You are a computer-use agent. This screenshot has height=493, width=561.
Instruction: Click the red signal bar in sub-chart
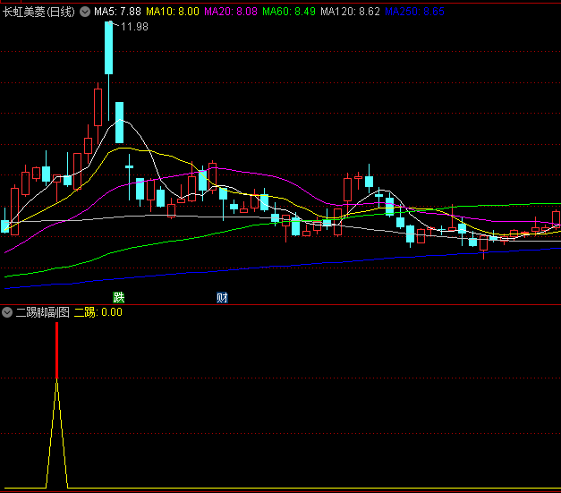(x=56, y=350)
